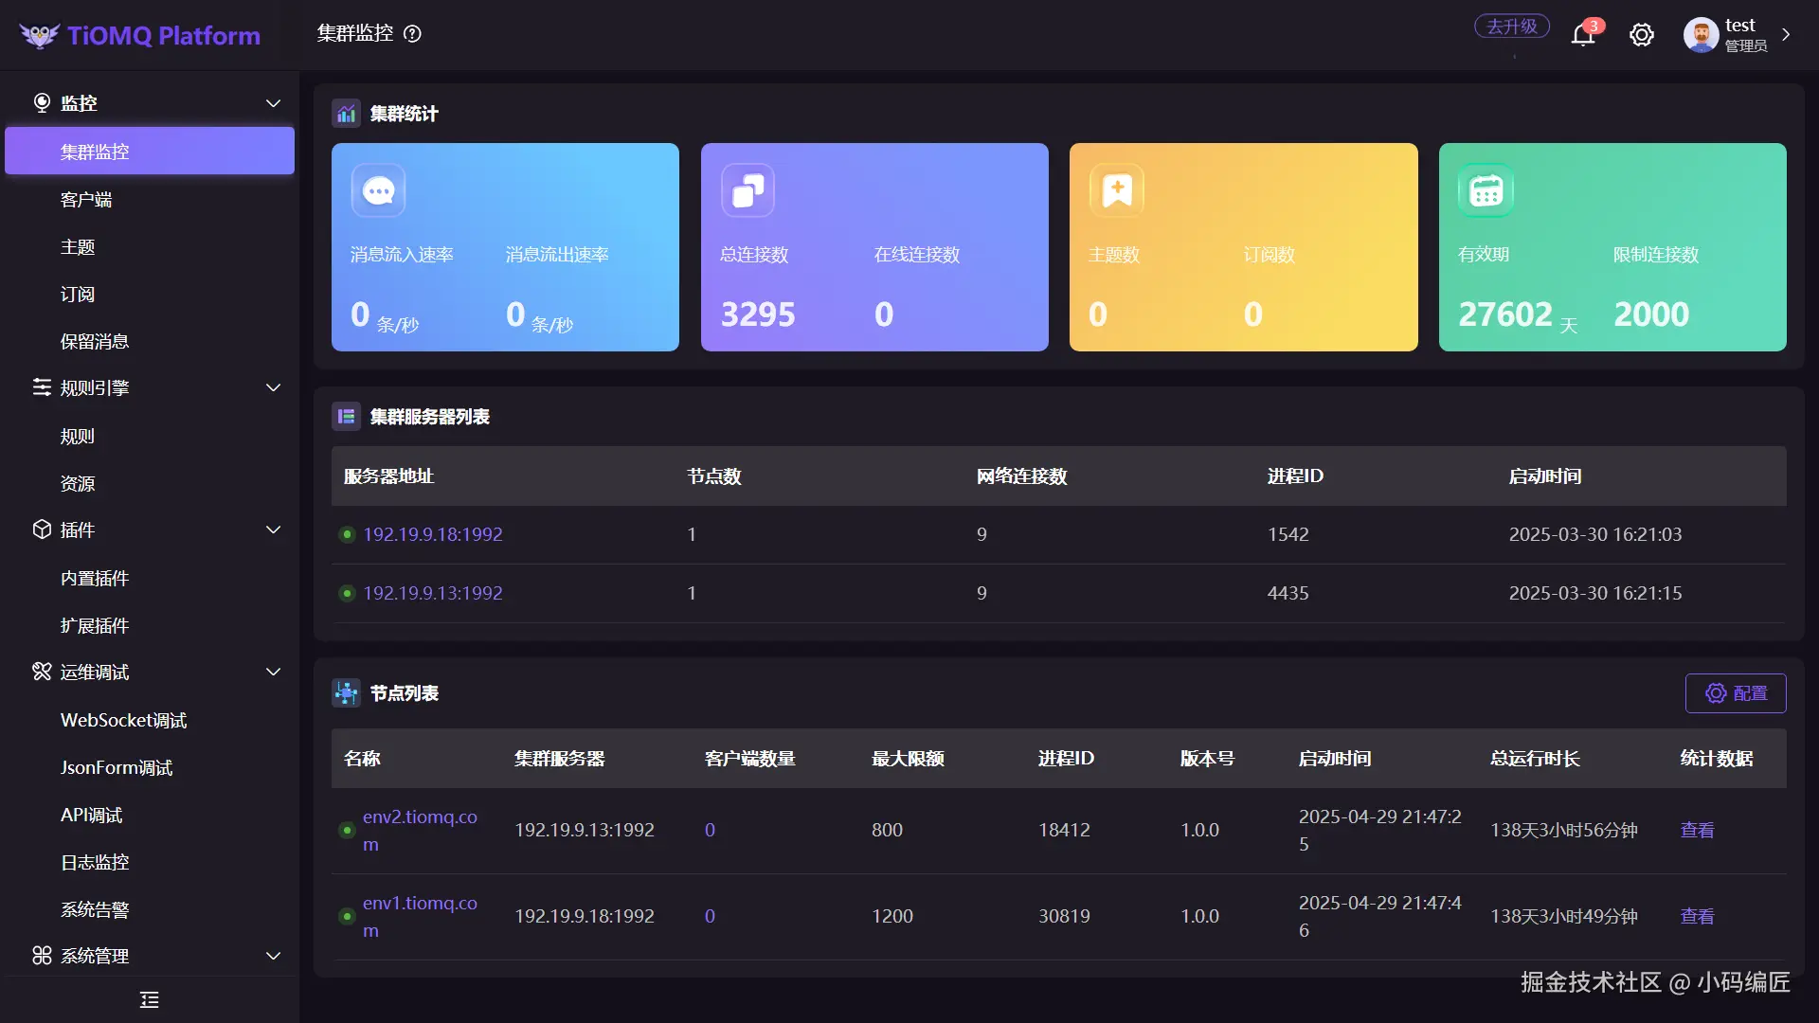Click the connections icon on purple card
This screenshot has width=1819, height=1023.
pos(747,190)
